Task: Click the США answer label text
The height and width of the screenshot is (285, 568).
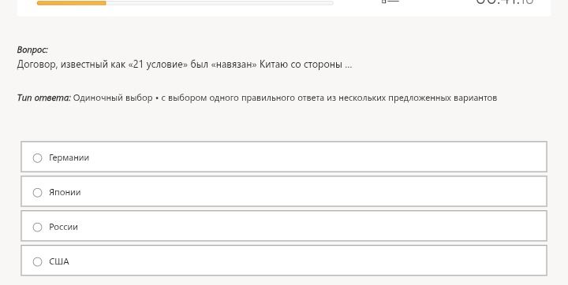Action: tap(59, 261)
